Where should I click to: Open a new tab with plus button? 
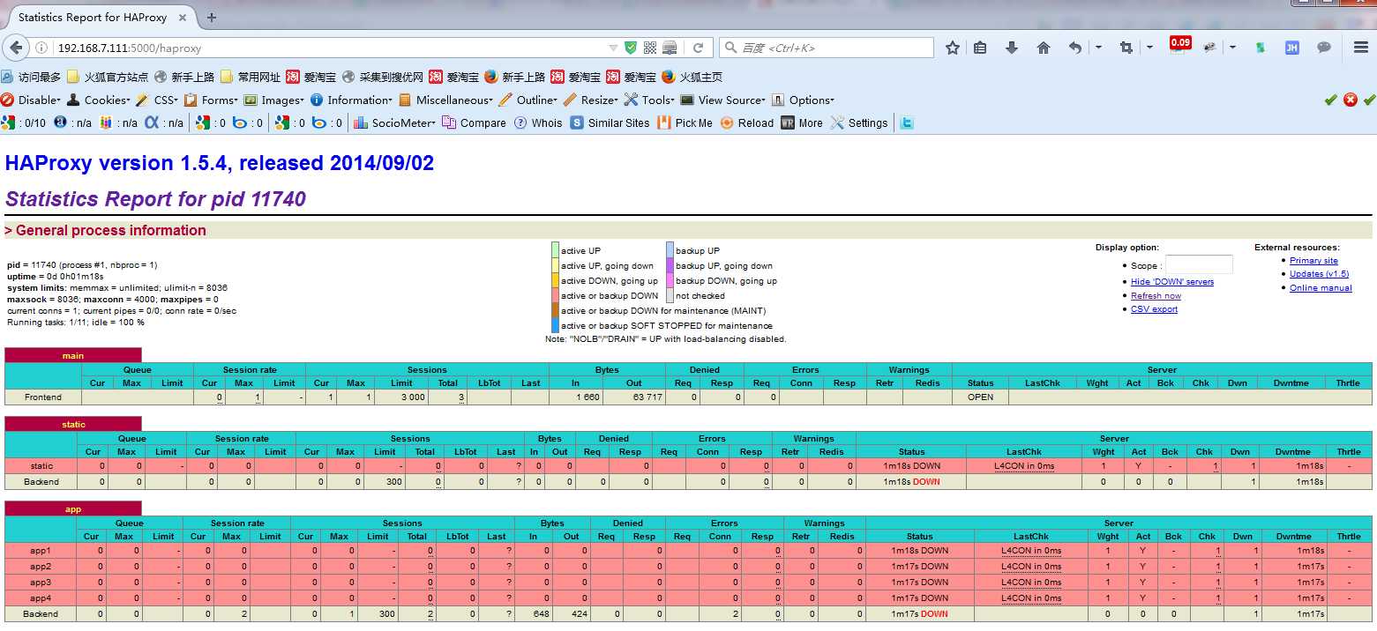tap(212, 17)
